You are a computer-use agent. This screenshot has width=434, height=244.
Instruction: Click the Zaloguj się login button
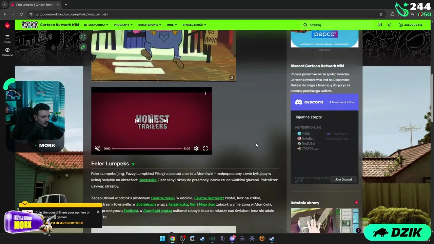411,25
